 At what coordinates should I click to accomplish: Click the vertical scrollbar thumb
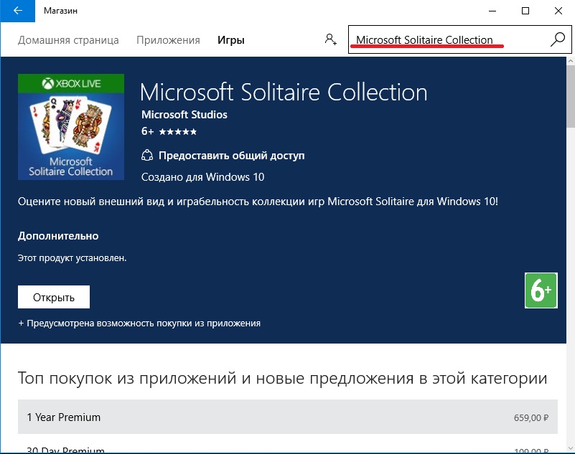point(570,97)
